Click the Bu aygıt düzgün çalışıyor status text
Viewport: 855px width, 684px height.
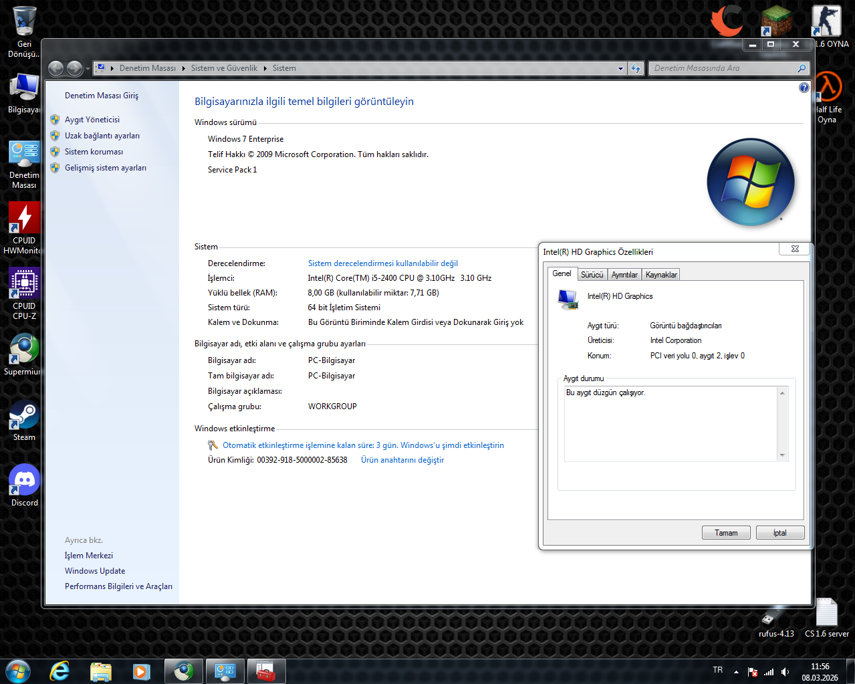tap(606, 392)
